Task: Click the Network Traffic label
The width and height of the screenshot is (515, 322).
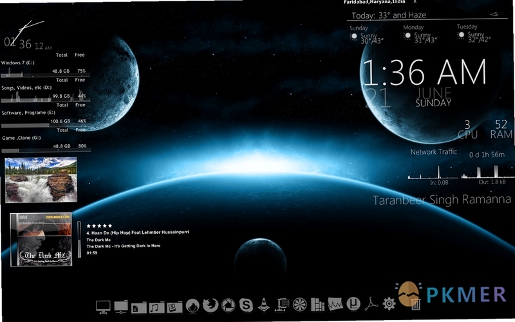Action: (433, 152)
